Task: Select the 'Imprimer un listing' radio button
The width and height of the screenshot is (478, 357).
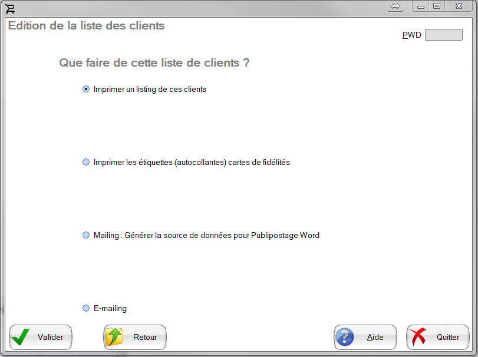Action: click(x=86, y=90)
